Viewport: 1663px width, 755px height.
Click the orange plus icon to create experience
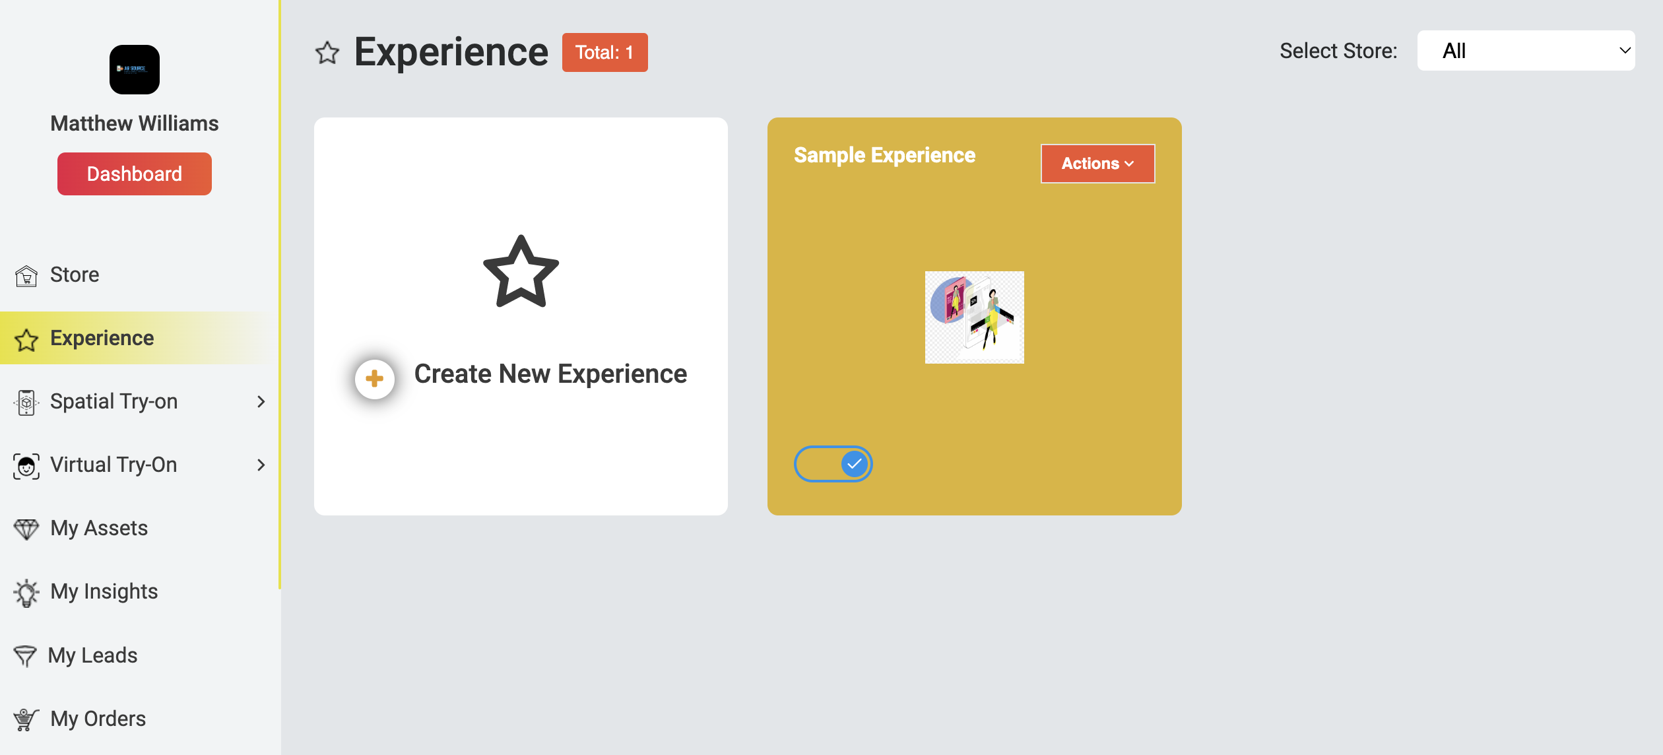[x=375, y=379]
